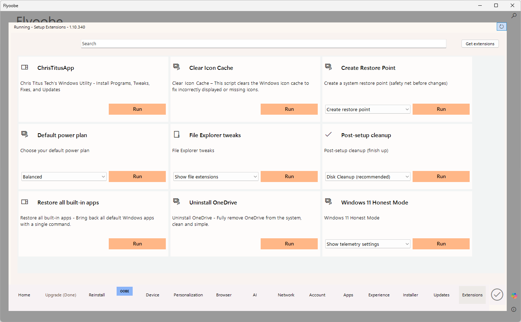Open the Network tab

point(286,295)
